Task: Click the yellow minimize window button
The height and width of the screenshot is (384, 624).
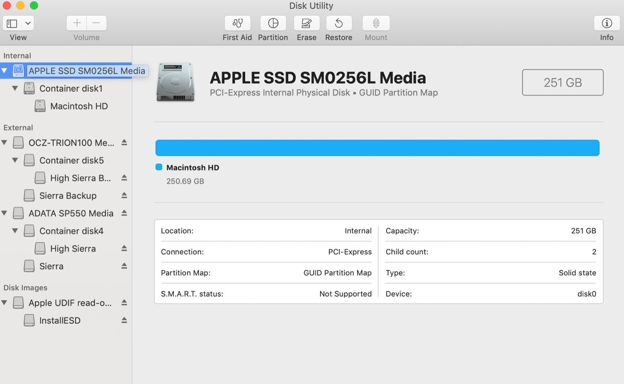Action: tap(20, 5)
